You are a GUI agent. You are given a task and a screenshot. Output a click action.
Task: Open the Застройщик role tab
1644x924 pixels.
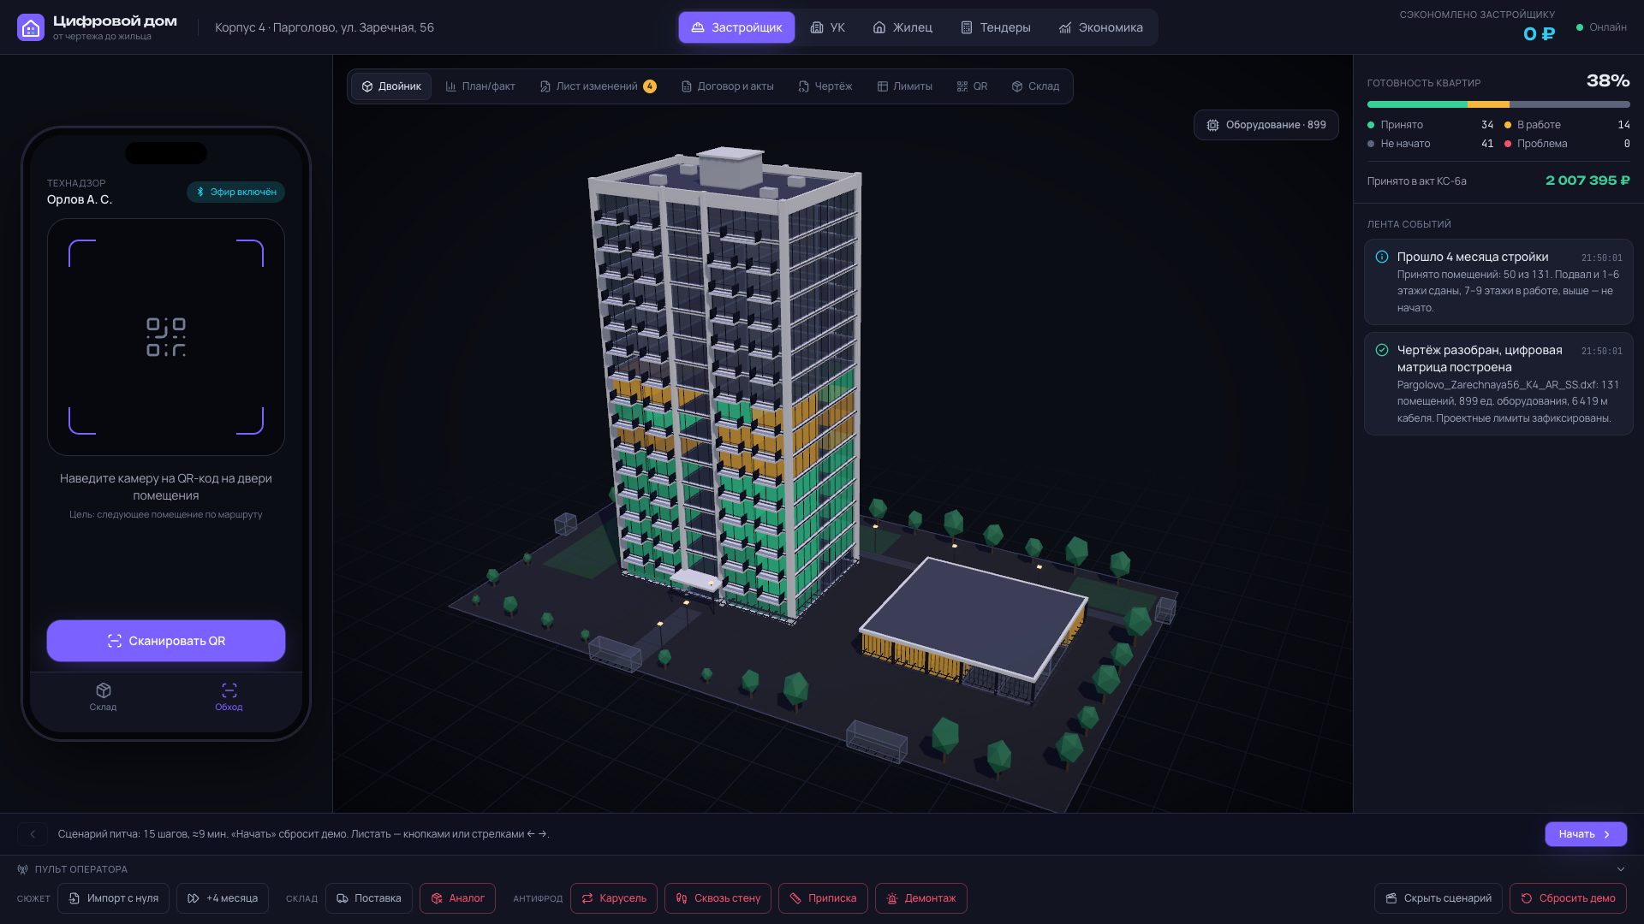(x=736, y=27)
